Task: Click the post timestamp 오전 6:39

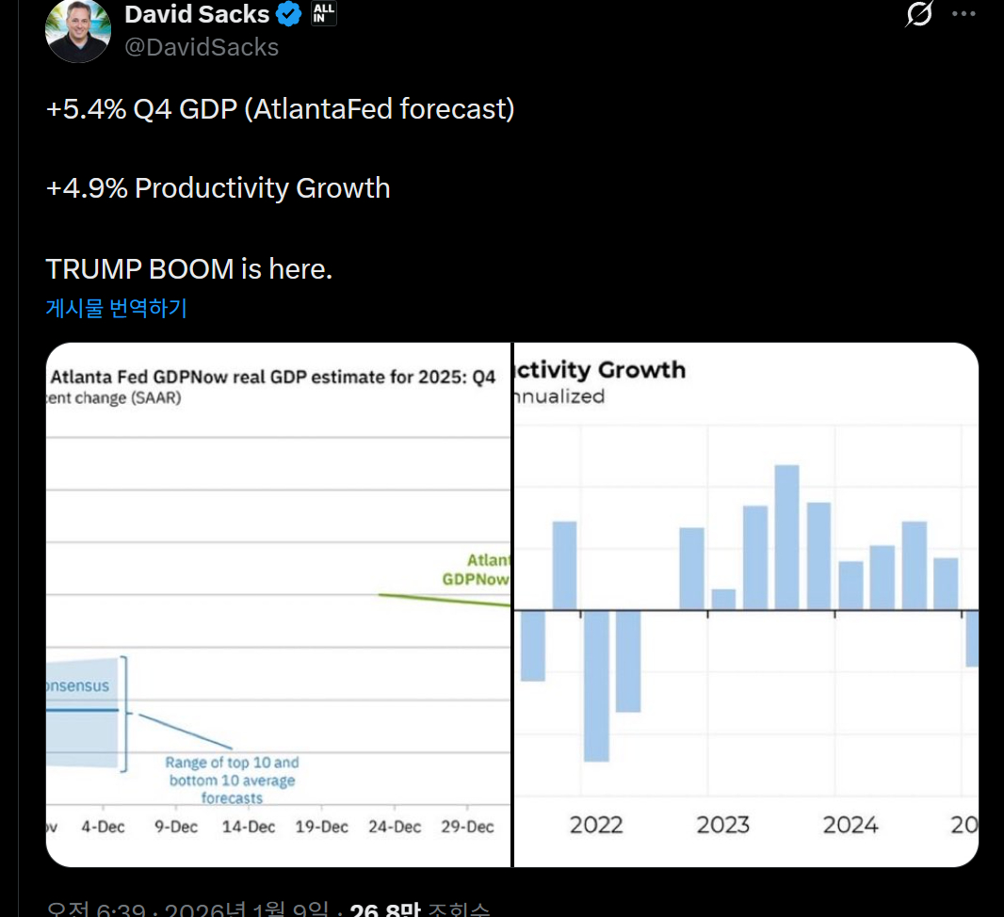Action: tap(98, 909)
